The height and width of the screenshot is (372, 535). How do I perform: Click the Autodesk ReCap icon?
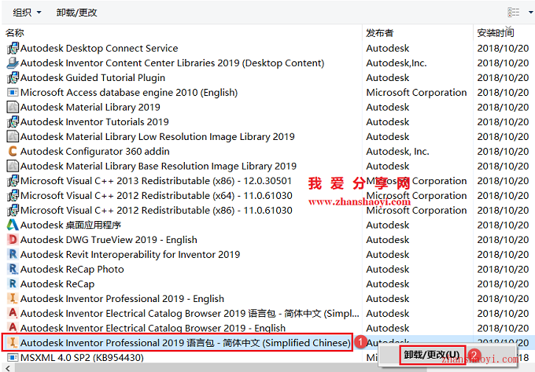[x=13, y=284]
